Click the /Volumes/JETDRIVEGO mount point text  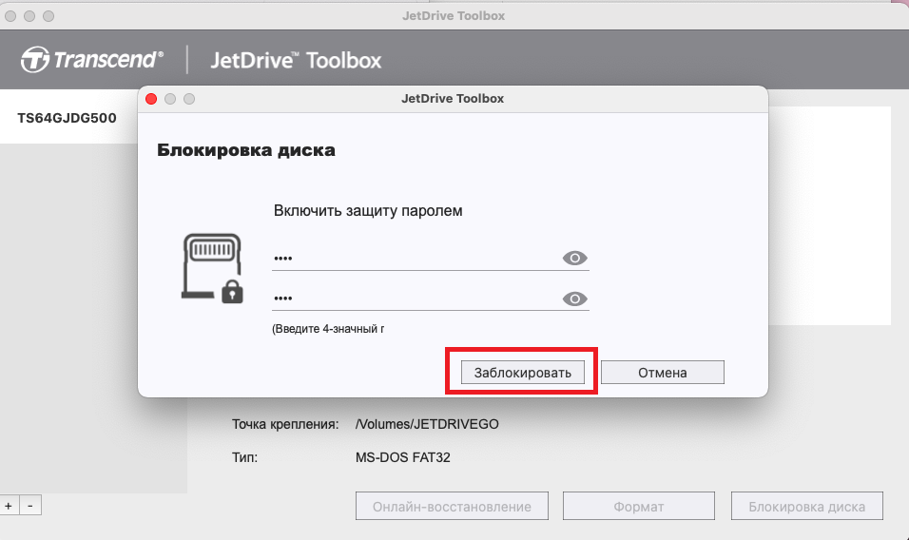click(x=427, y=424)
